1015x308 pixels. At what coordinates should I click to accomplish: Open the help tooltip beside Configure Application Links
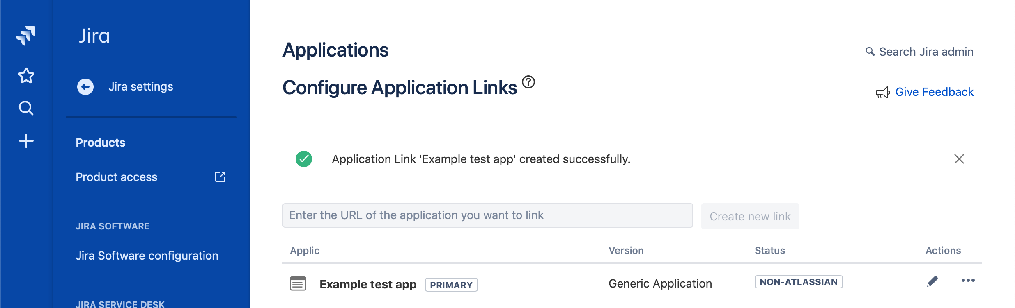pos(529,82)
